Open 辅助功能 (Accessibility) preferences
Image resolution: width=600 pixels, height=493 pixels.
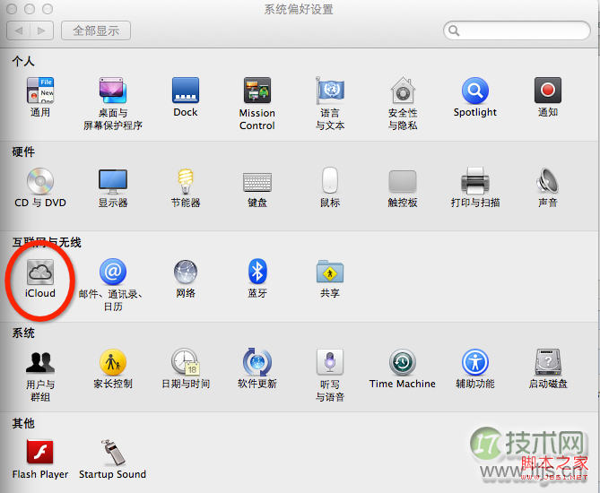click(474, 362)
